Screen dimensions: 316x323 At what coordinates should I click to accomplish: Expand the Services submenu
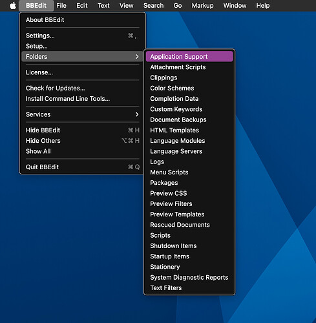click(82, 114)
